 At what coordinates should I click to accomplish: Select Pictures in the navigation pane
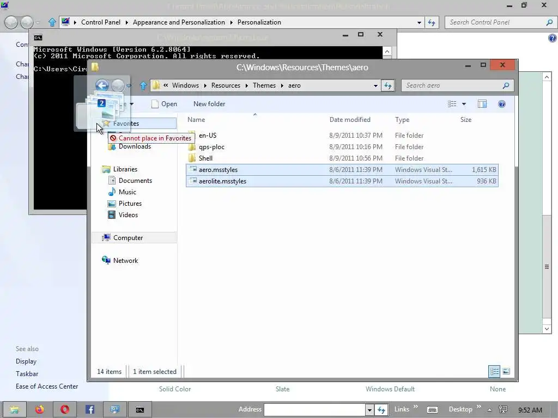click(130, 204)
